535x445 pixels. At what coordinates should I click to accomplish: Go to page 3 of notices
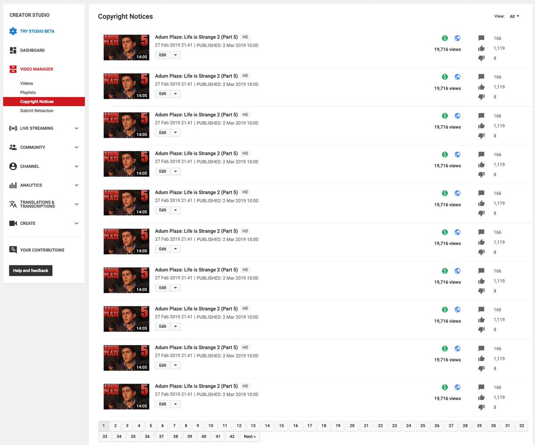click(127, 425)
